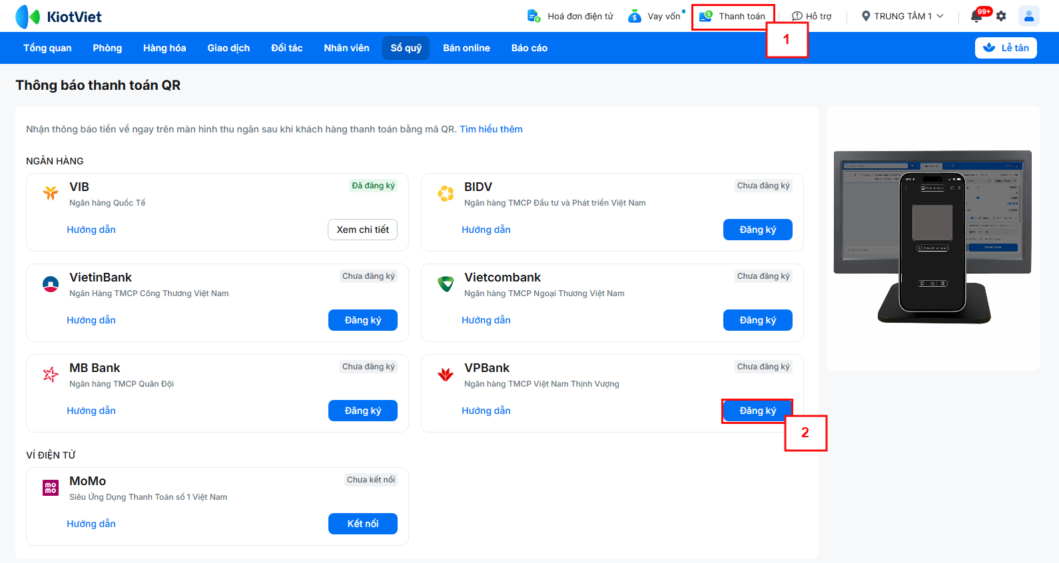Open Hướng dẫn link for VietinBank
1059x563 pixels.
tap(91, 320)
